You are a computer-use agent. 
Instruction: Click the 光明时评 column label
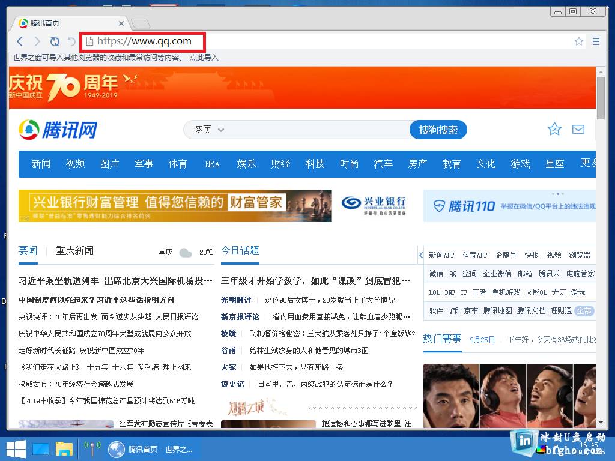coord(236,300)
